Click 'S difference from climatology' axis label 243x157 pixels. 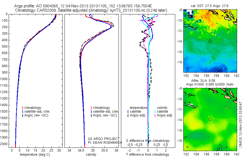(148, 141)
